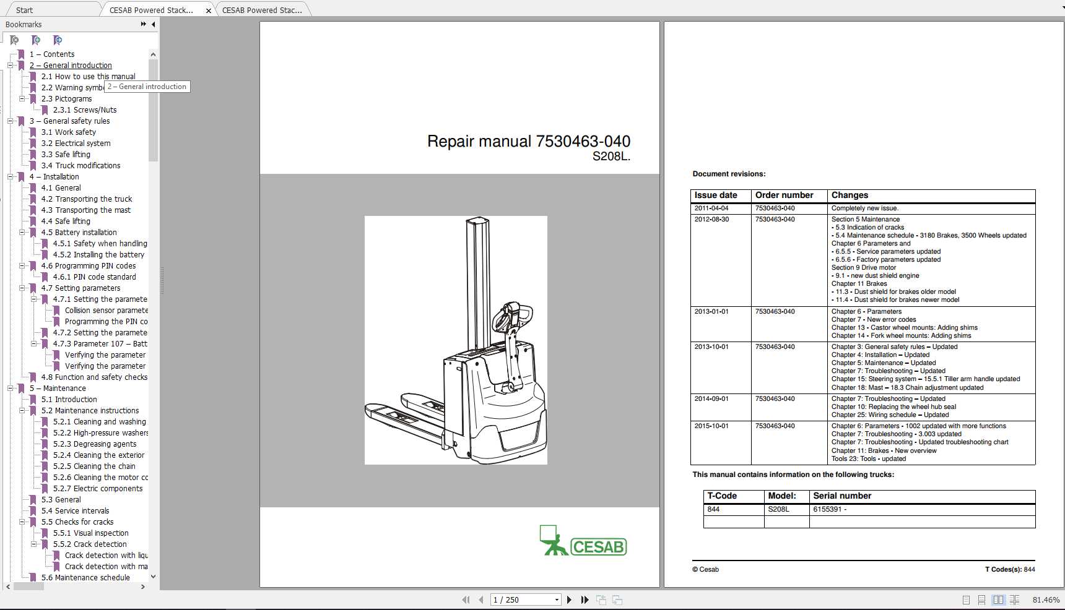Click the bookmarks scroll up arrow
The width and height of the screenshot is (1065, 610).
click(153, 54)
